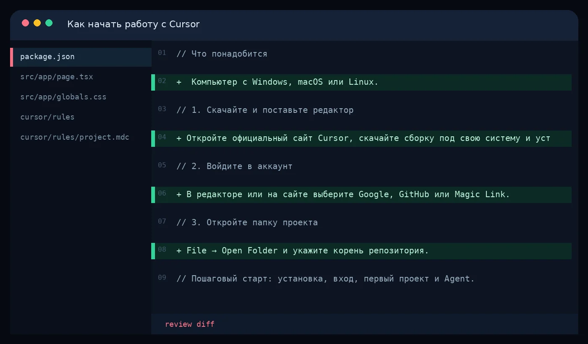Click line number 04 in the gutter
The image size is (588, 344).
click(162, 137)
